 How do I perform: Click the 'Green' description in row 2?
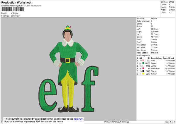(x=154, y=63)
